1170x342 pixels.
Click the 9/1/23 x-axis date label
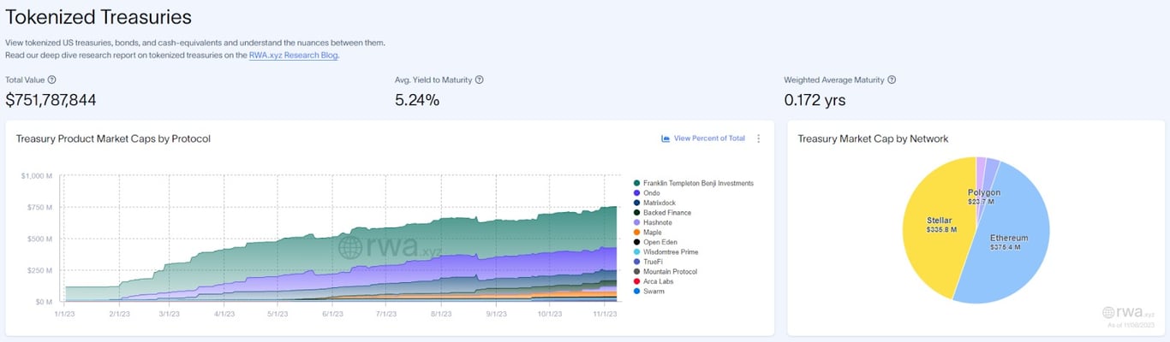[x=495, y=314]
